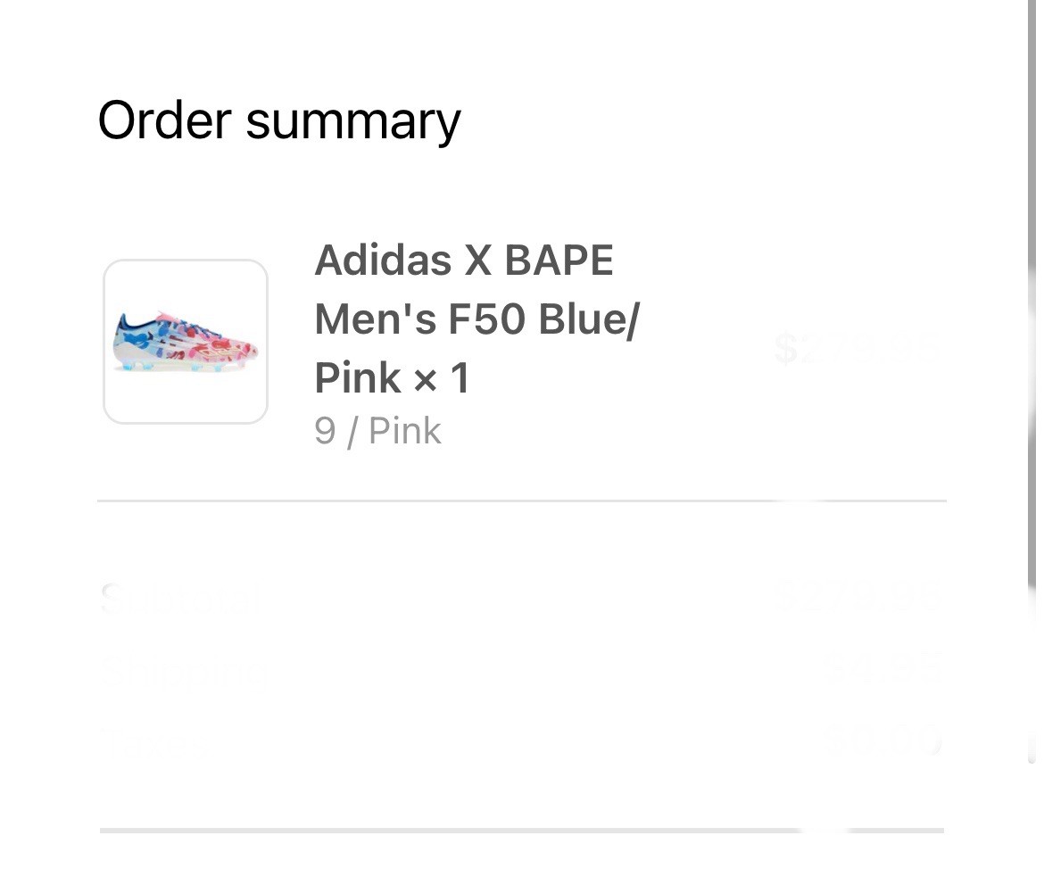Tap the "Men's" word in product name

coord(375,319)
